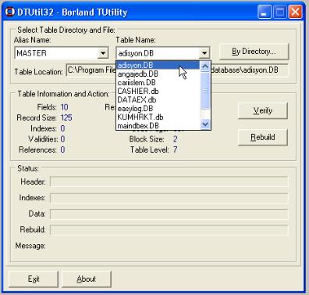Click the Verify button
This screenshot has height=295, width=309.
[263, 111]
